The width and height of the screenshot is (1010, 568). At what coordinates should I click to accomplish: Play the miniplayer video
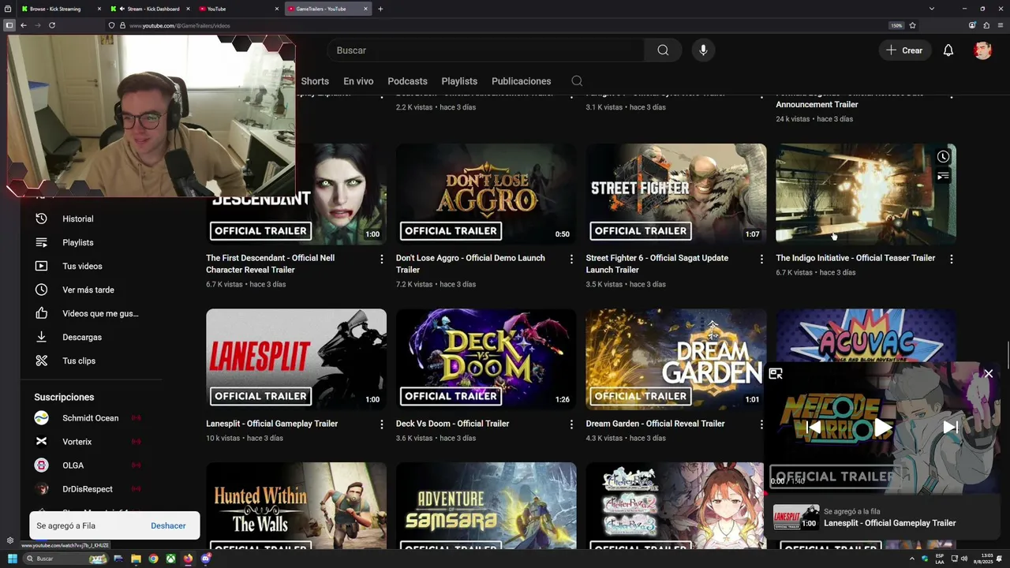coord(882,428)
